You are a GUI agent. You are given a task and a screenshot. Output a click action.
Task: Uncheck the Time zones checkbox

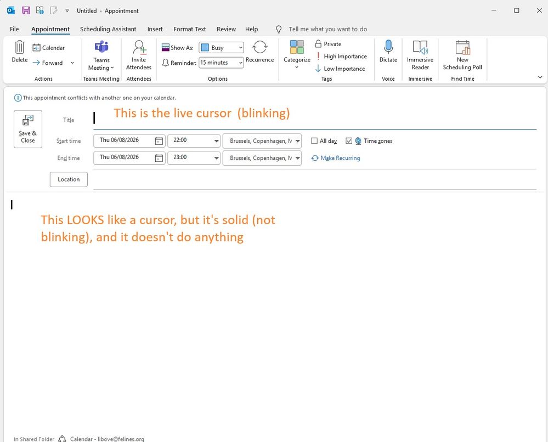point(349,141)
